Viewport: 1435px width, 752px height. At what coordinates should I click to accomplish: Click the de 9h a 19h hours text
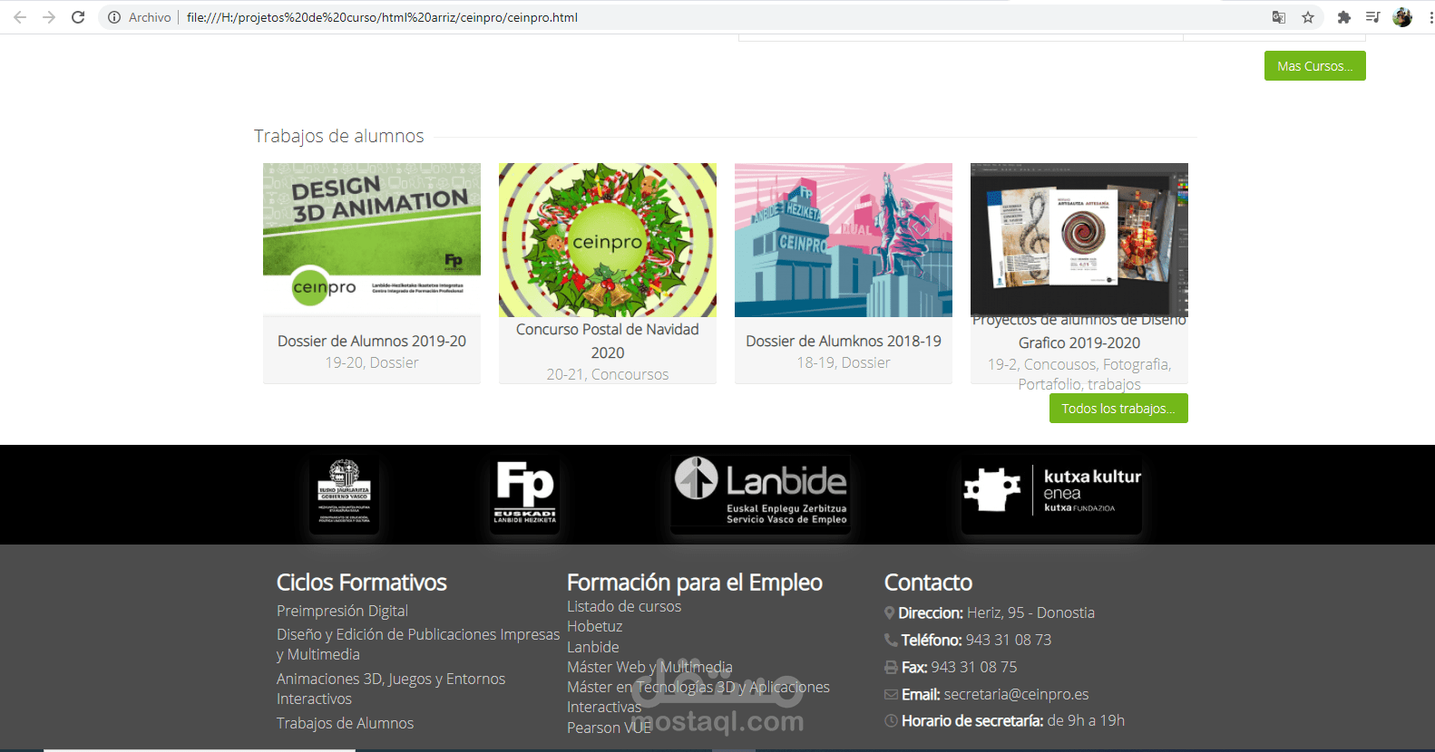tap(1086, 720)
